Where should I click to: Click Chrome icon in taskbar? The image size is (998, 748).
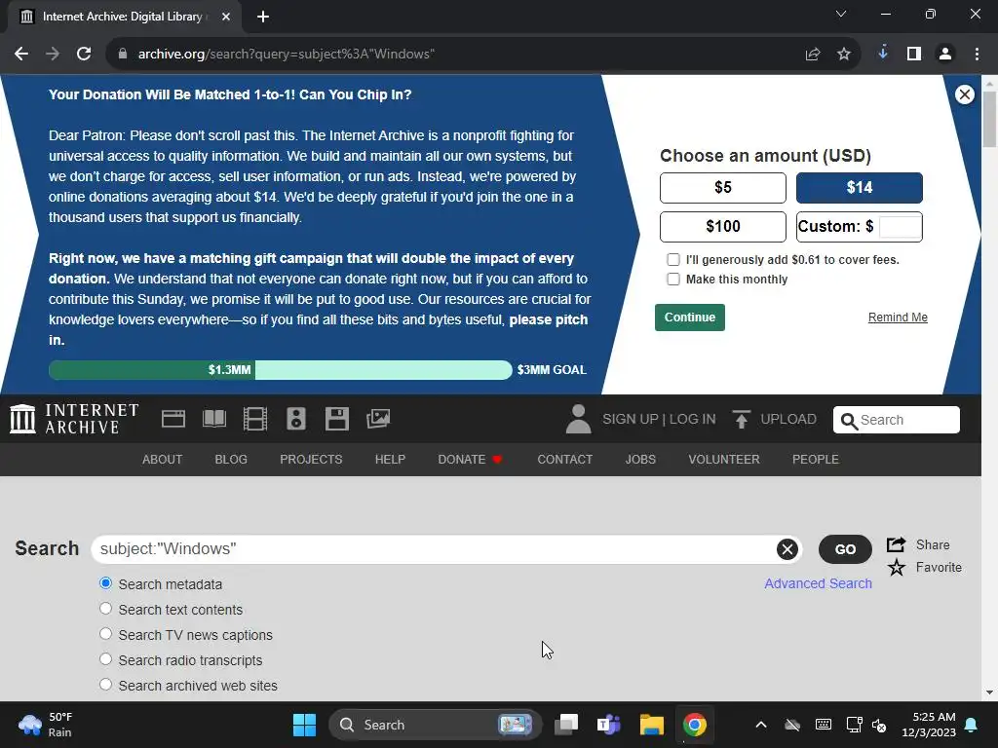pos(694,725)
